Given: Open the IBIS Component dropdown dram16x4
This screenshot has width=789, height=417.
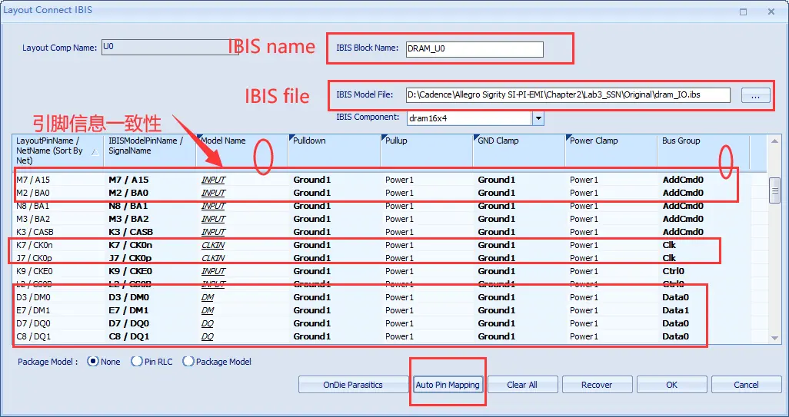Looking at the screenshot, I should [x=538, y=118].
